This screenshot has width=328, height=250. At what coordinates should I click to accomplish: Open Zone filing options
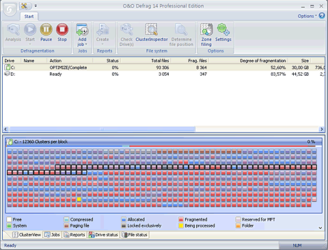[x=206, y=35]
